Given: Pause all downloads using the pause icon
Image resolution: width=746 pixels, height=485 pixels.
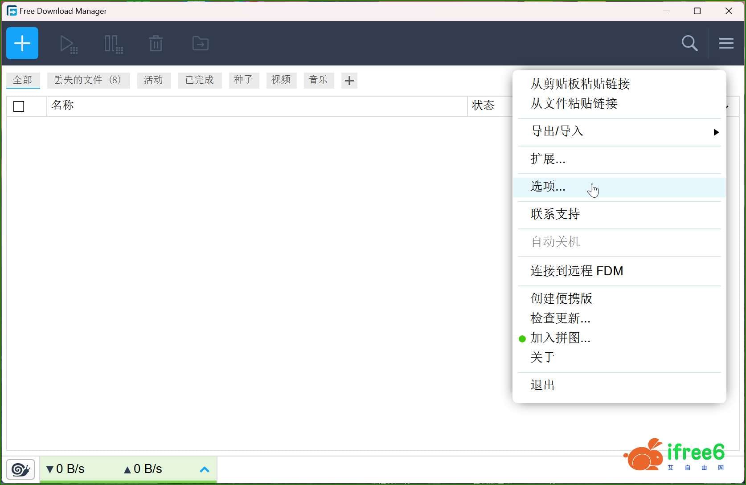Looking at the screenshot, I should click(x=113, y=44).
